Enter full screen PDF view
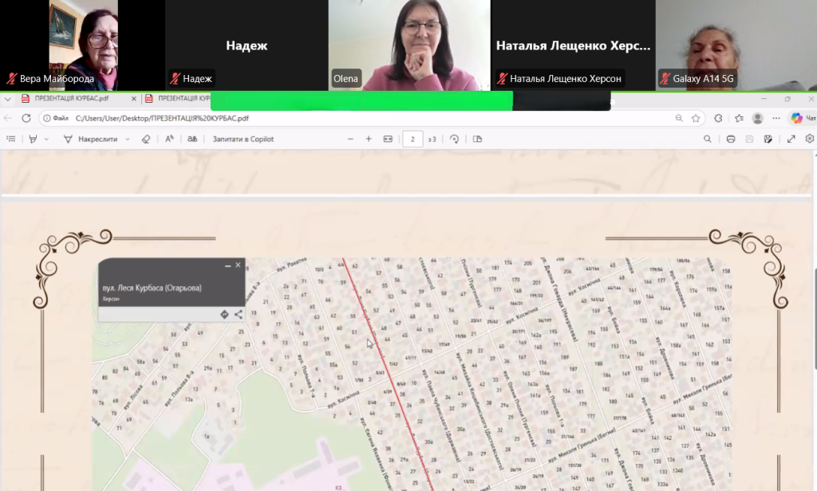 (791, 139)
